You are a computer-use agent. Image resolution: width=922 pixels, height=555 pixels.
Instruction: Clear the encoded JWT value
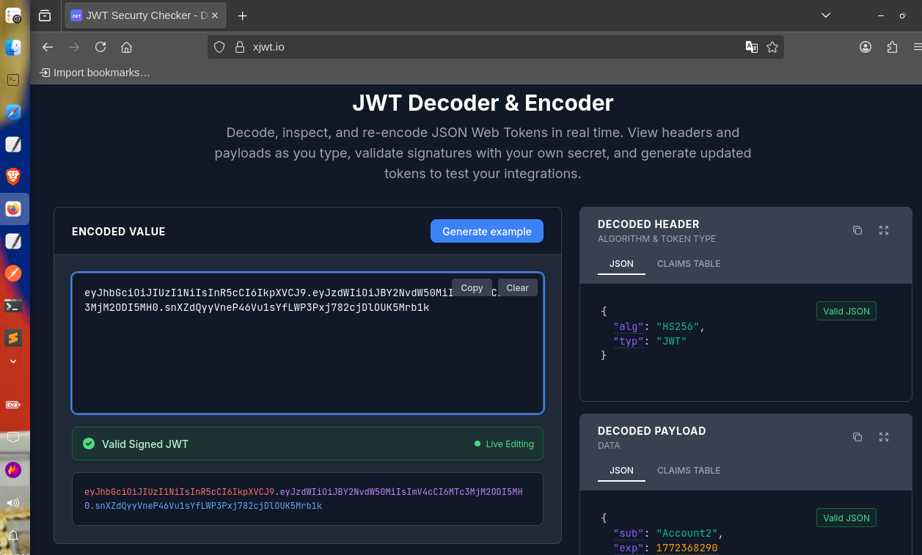pyautogui.click(x=517, y=287)
